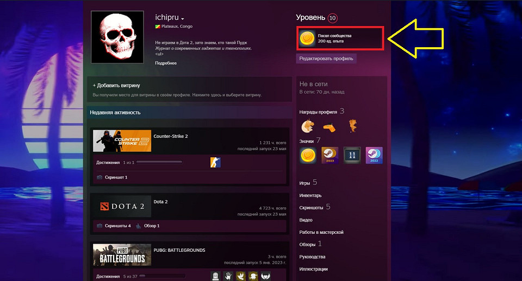
Task: Click the Counter-Strike 2 achievement icon
Action: pyautogui.click(x=215, y=162)
